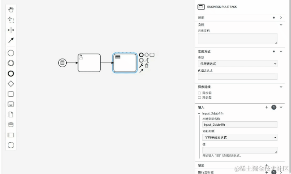Open the 类型 dropdown showing 代理表达式
Screen dimensions: 291x174
click(238, 64)
